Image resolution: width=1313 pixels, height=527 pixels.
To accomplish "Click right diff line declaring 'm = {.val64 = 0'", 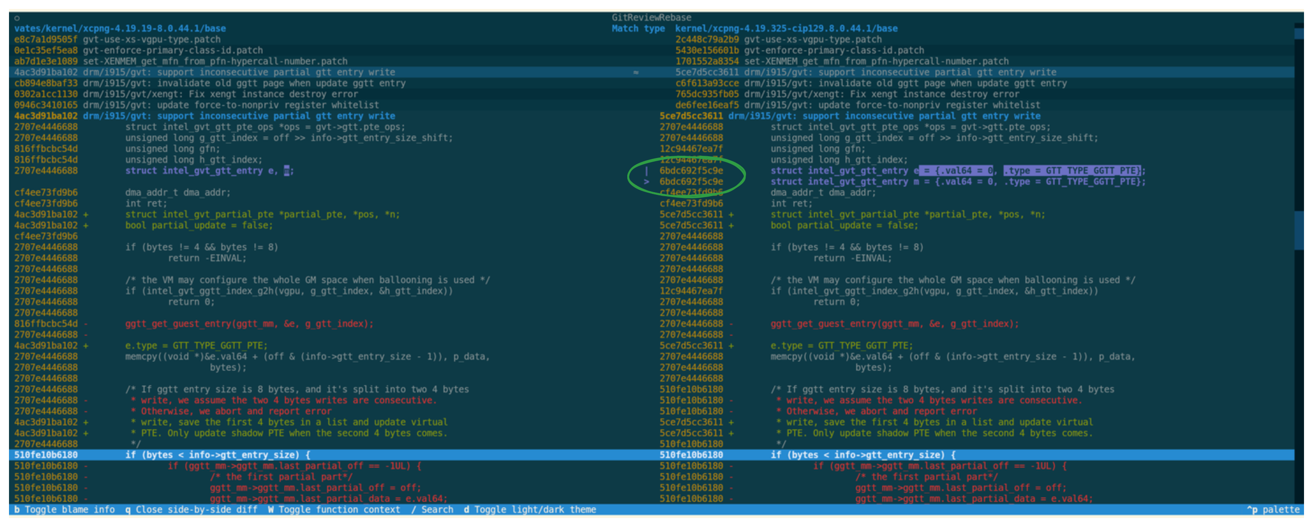I will [958, 182].
